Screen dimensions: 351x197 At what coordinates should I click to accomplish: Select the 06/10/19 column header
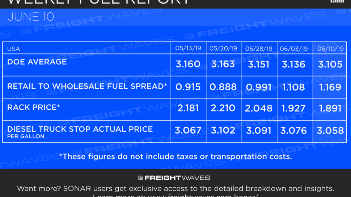click(330, 49)
